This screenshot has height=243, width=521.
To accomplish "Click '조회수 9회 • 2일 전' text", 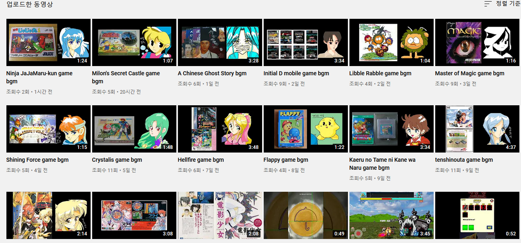I will (284, 84).
